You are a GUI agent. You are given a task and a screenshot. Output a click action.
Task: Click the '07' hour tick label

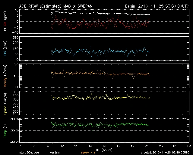(48, 146)
